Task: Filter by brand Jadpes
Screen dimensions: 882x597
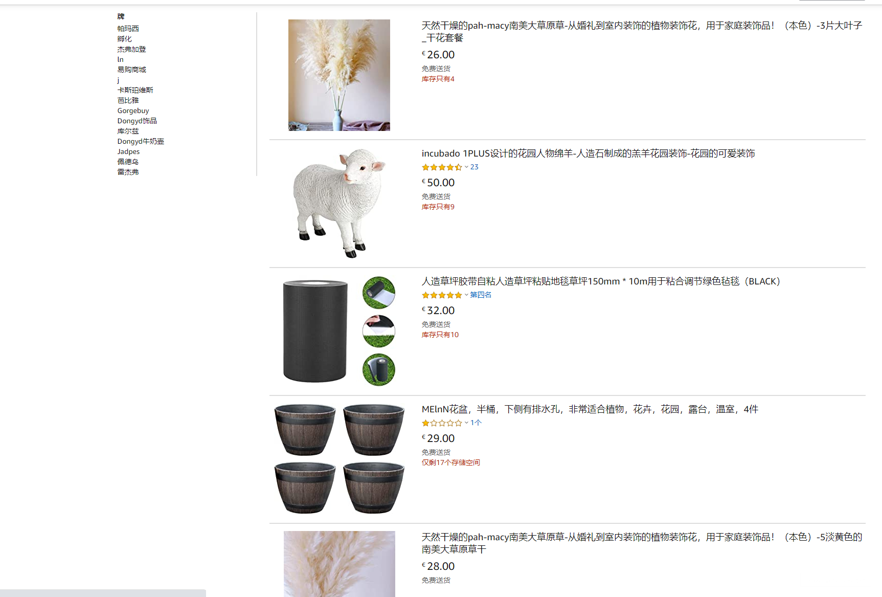Action: 128,151
